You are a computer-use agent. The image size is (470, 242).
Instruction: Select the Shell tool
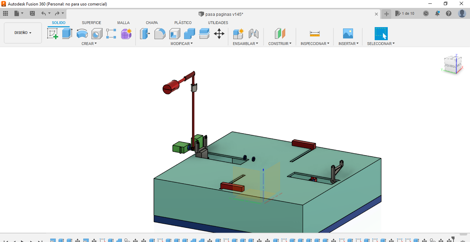tap(174, 34)
